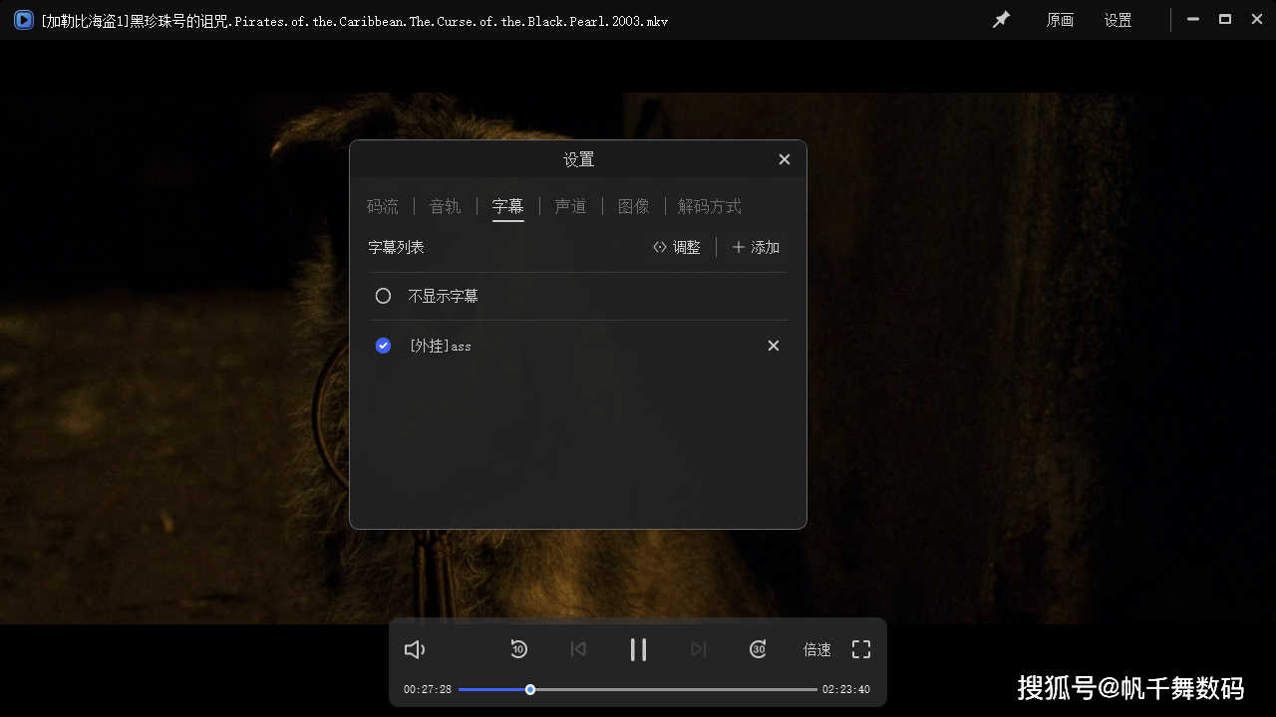This screenshot has height=717, width=1276.
Task: Open 原画 quality option in title bar
Action: point(1060,20)
